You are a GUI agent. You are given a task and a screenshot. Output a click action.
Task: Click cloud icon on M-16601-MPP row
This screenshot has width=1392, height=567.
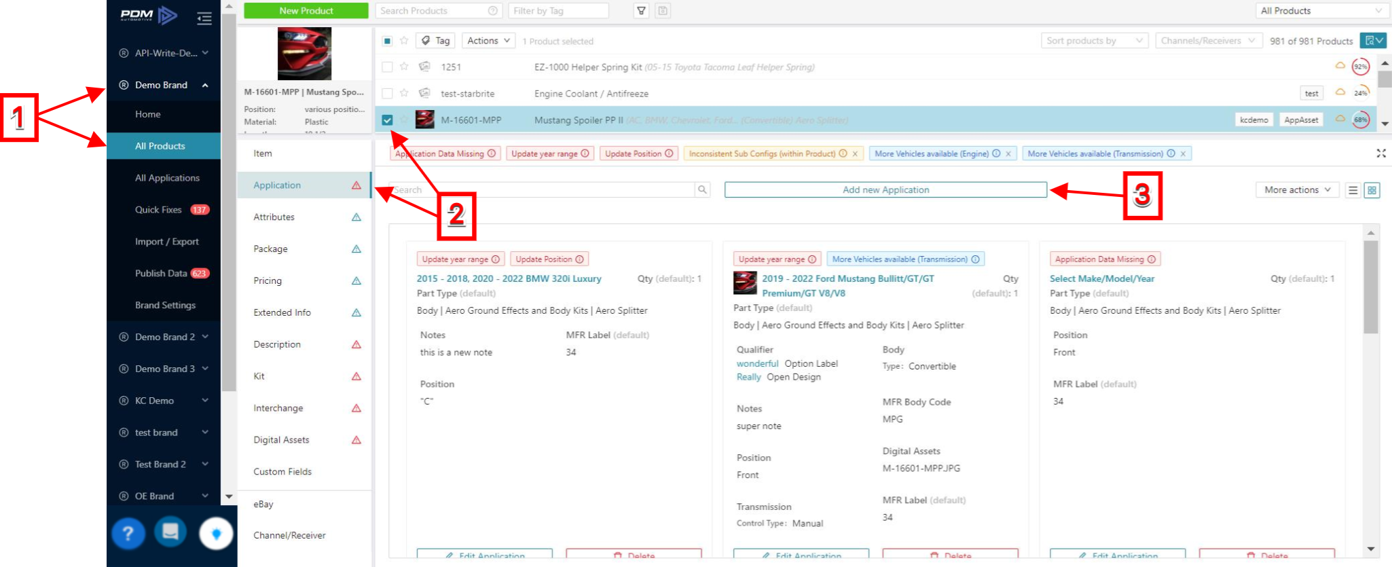[x=1340, y=118]
